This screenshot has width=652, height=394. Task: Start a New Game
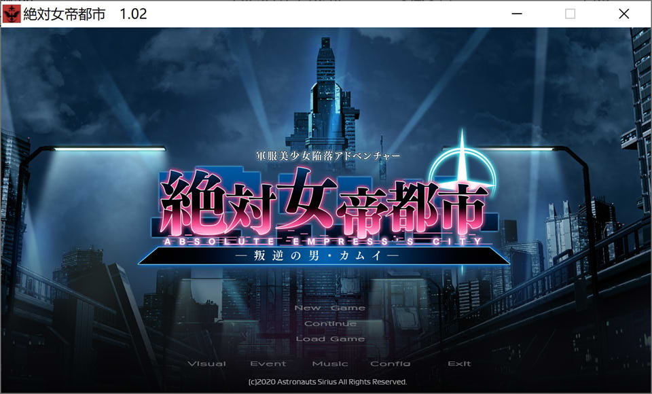click(329, 308)
